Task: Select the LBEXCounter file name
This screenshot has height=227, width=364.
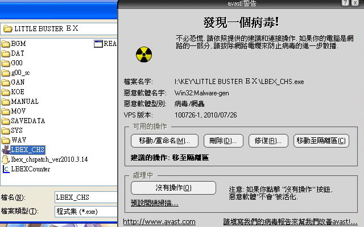Action: (30, 169)
